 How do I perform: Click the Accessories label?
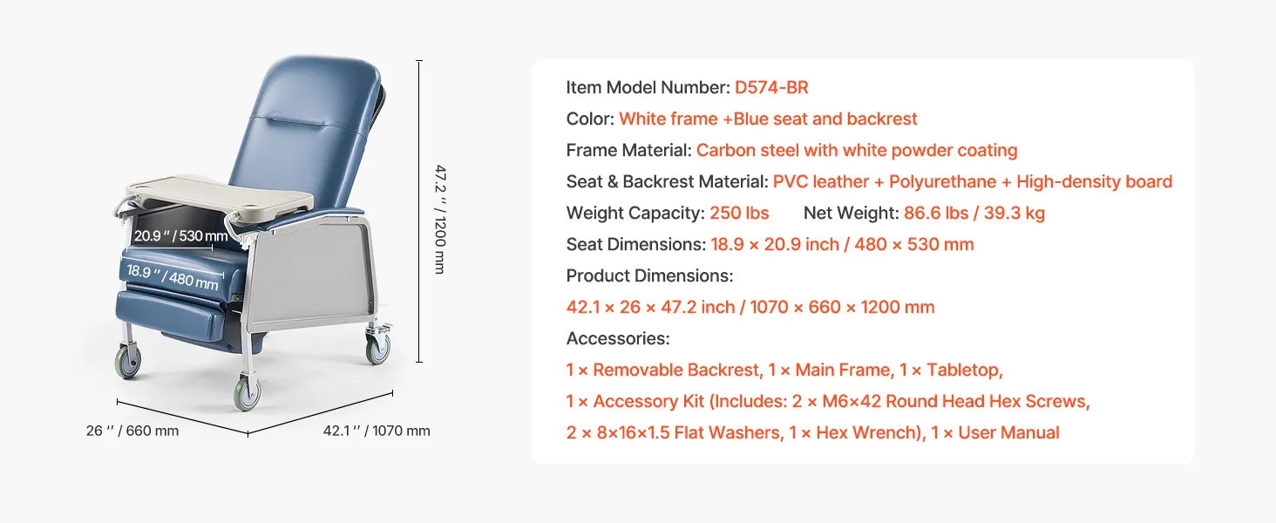tap(618, 338)
